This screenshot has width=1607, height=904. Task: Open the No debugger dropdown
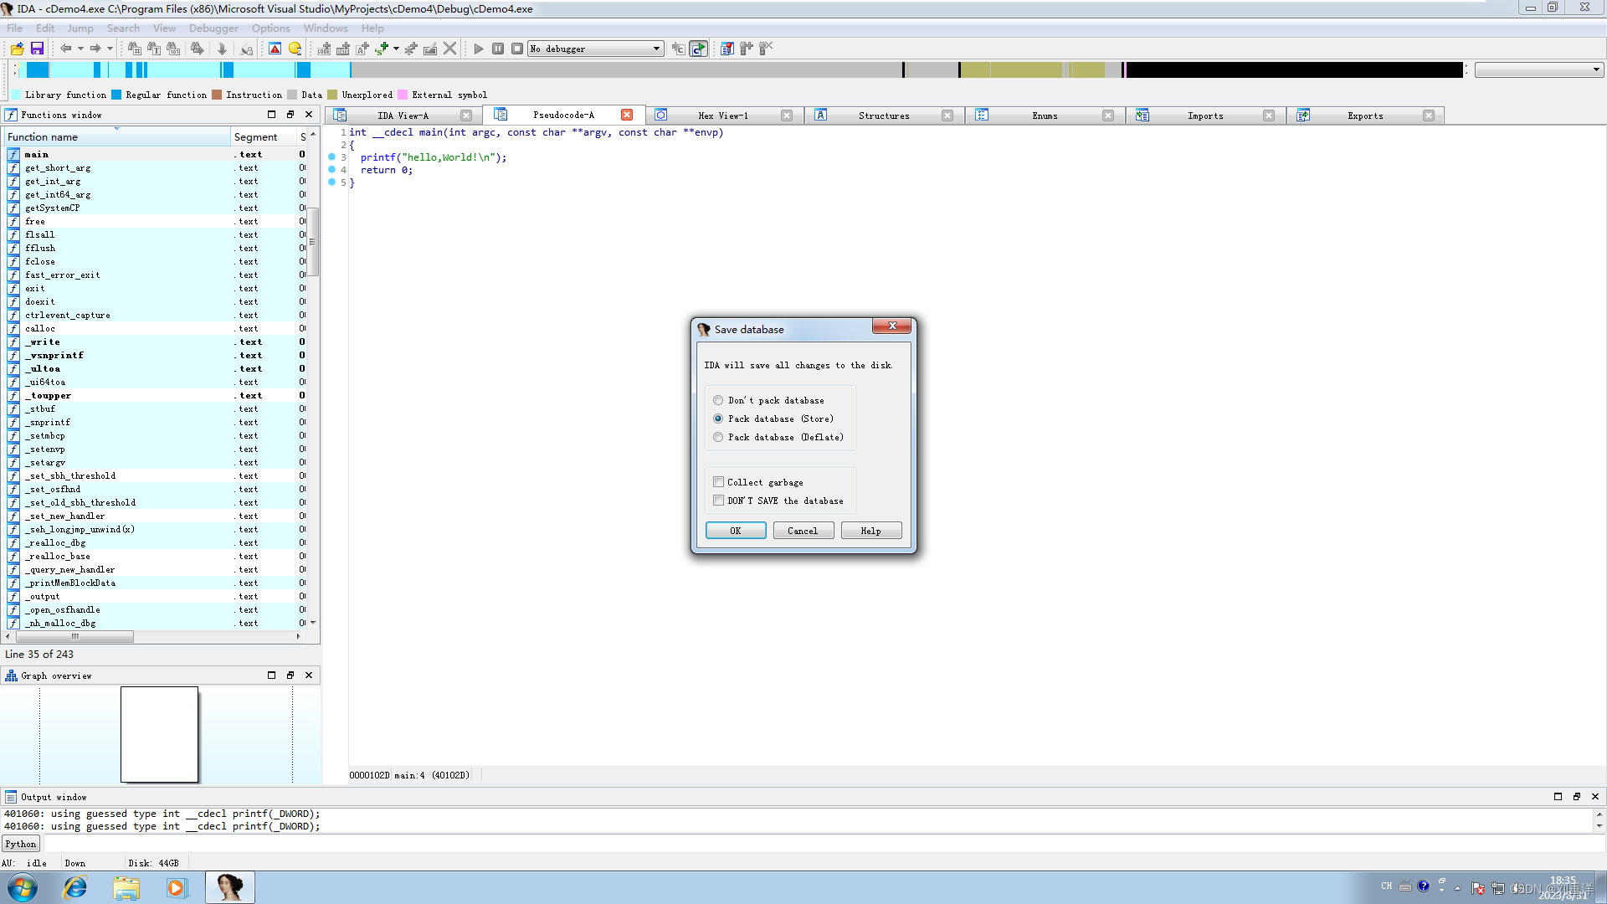[595, 49]
